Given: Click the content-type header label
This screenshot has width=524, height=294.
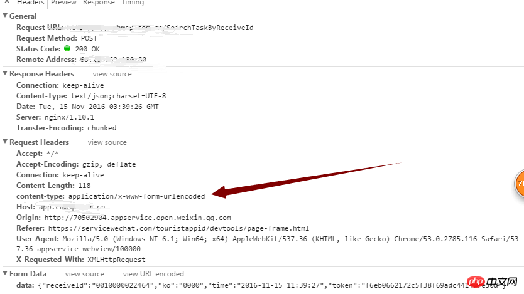Looking at the screenshot, I should pyautogui.click(x=40, y=196).
